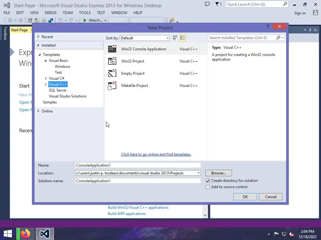Click the search magnifier in template search box
This screenshot has width=321, height=240.
click(278, 37)
